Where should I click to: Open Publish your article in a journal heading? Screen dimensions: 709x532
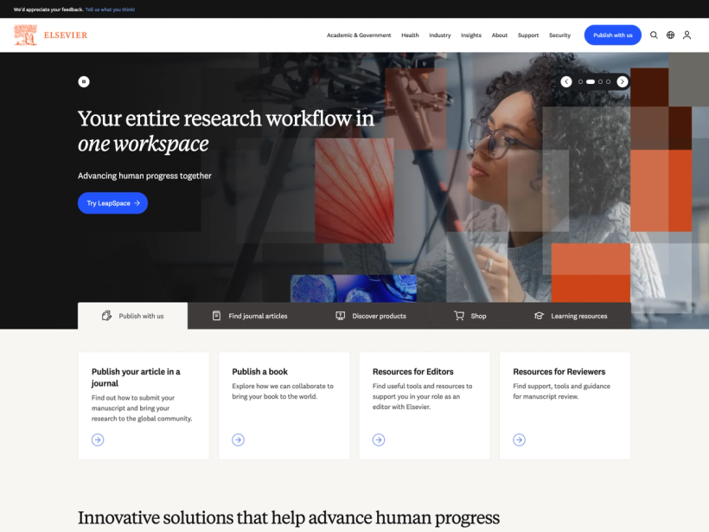click(x=136, y=377)
